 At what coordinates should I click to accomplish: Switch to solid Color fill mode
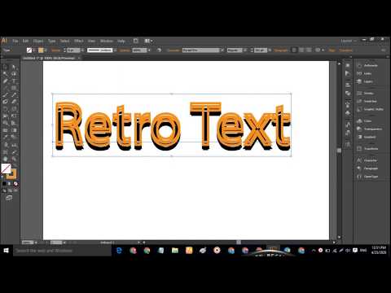tap(4, 184)
